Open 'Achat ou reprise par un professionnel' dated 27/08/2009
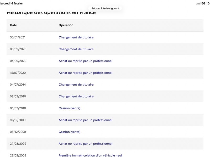The width and height of the screenshot is (210, 157). [x=86, y=144]
